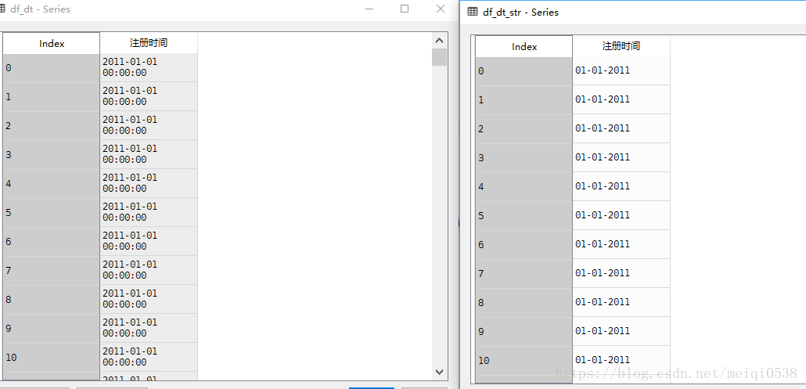Screen dimensions: 806x389
Task: Click 2011-01-01 00:00:00 cell in df_dt row 5
Action: [149, 212]
